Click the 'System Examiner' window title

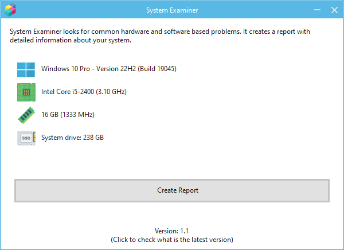click(x=172, y=10)
